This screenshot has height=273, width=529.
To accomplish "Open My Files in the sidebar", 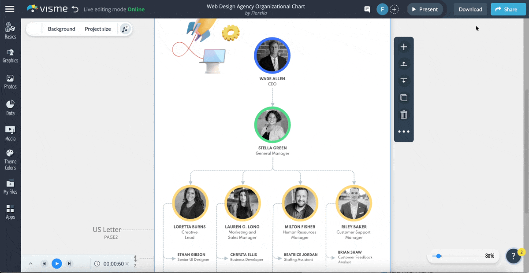I will (x=10, y=186).
